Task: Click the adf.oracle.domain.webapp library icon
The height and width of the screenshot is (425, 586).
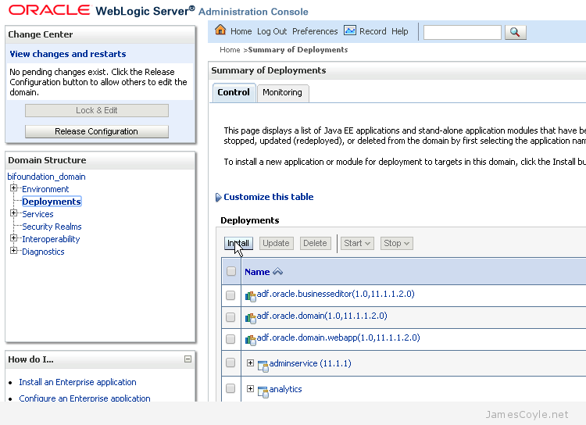Action: point(250,339)
